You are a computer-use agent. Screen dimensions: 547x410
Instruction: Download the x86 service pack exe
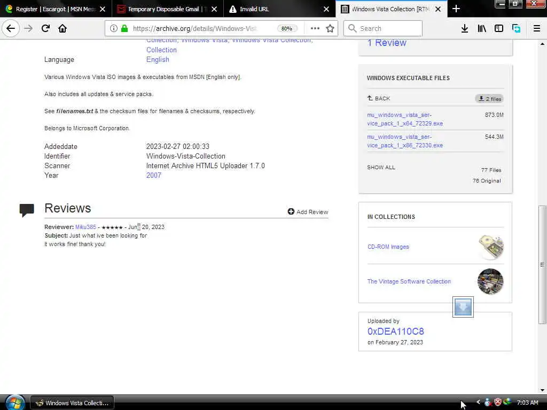[x=405, y=141]
